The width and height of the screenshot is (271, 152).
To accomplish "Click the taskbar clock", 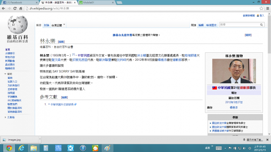I will (x=260, y=148).
